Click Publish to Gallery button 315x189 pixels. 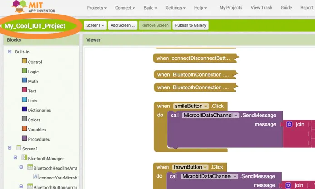[191, 25]
